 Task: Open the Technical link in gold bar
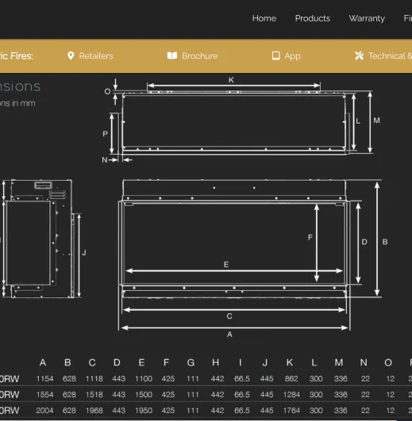(390, 55)
